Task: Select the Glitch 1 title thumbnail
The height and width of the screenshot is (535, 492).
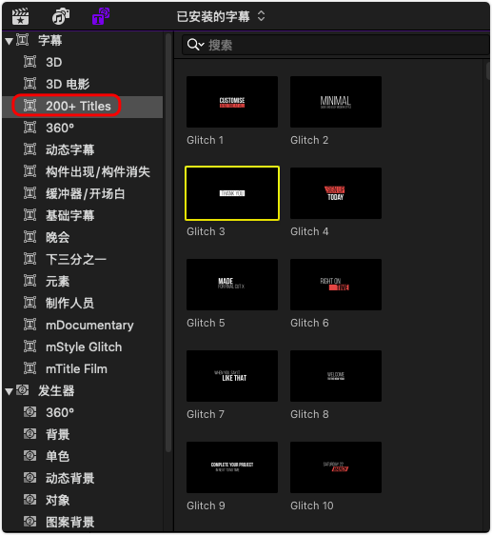Action: [x=232, y=102]
